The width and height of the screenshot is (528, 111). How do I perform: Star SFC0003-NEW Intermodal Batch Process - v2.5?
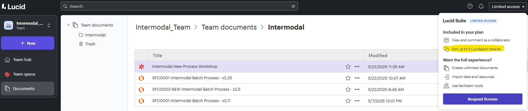[348, 89]
